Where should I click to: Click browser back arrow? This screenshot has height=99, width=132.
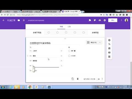2,15
